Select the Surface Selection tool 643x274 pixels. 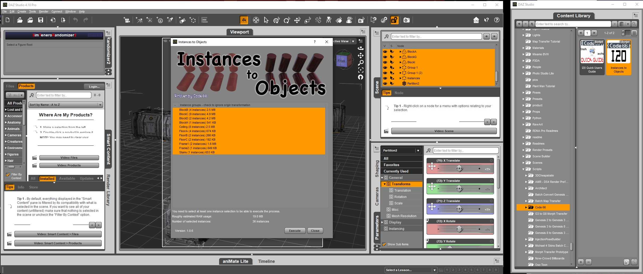pyautogui.click(x=339, y=20)
